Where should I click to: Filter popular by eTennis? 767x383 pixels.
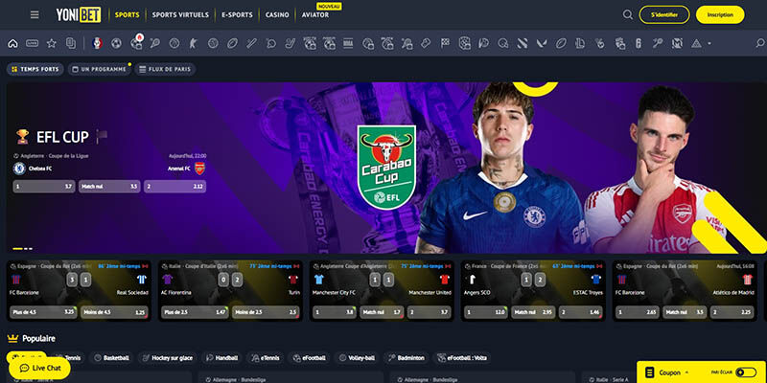pos(265,358)
